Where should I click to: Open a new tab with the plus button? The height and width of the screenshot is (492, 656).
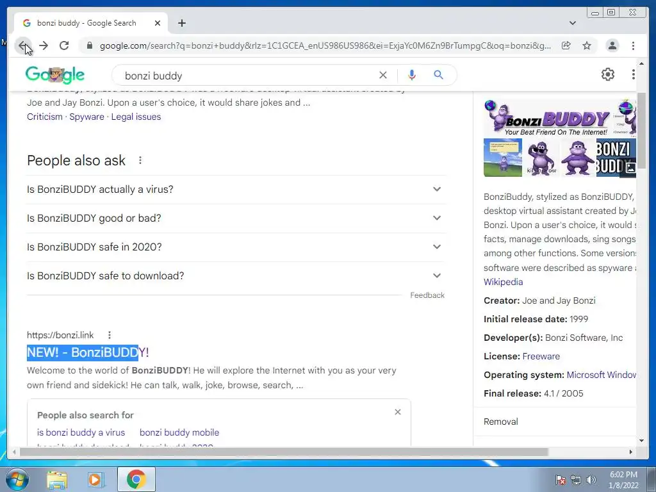click(x=181, y=23)
